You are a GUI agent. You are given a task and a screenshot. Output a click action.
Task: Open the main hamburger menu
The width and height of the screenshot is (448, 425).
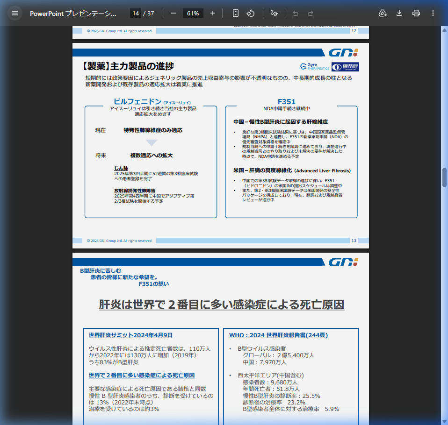coord(15,13)
